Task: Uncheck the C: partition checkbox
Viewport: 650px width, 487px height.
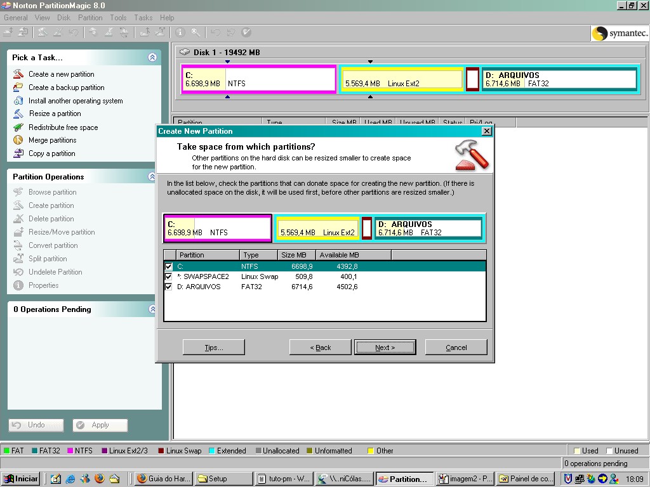Action: click(169, 266)
